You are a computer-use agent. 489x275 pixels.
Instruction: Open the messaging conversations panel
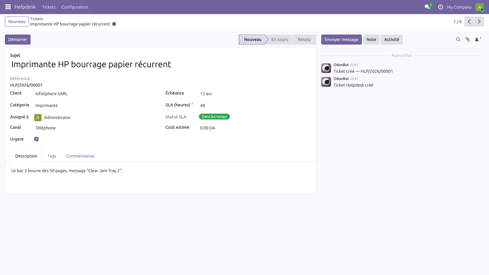tap(427, 7)
